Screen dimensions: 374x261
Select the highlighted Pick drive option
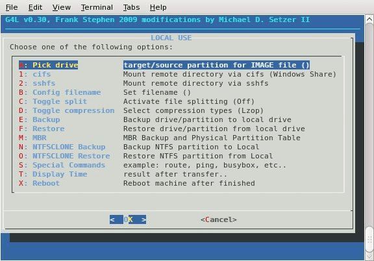click(x=49, y=65)
